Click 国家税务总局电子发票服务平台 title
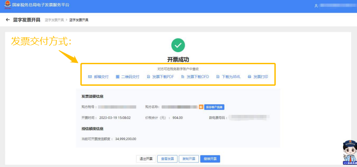 pos(41,5)
